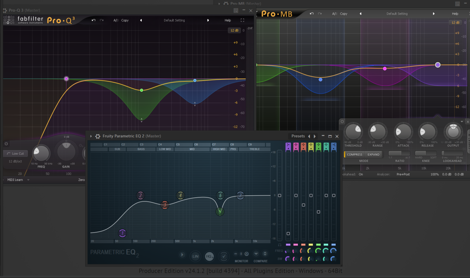Open MIDI Learn dropdown arrow
This screenshot has width=470, height=278.
(x=28, y=180)
